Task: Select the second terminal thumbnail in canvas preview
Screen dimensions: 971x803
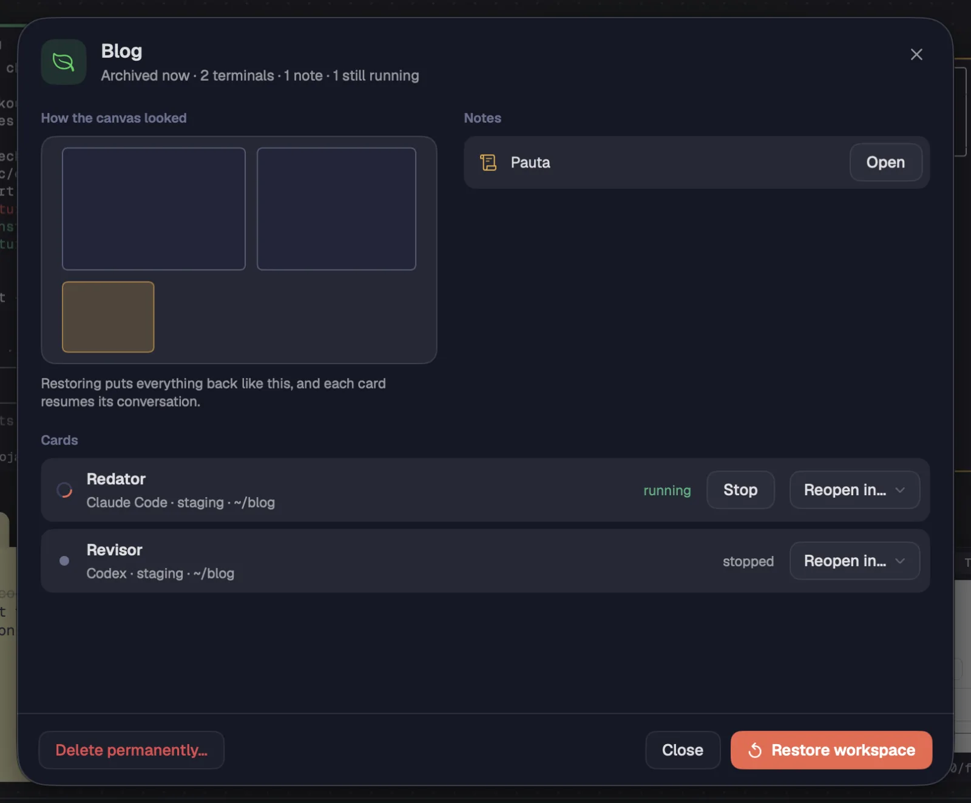Action: 336,209
